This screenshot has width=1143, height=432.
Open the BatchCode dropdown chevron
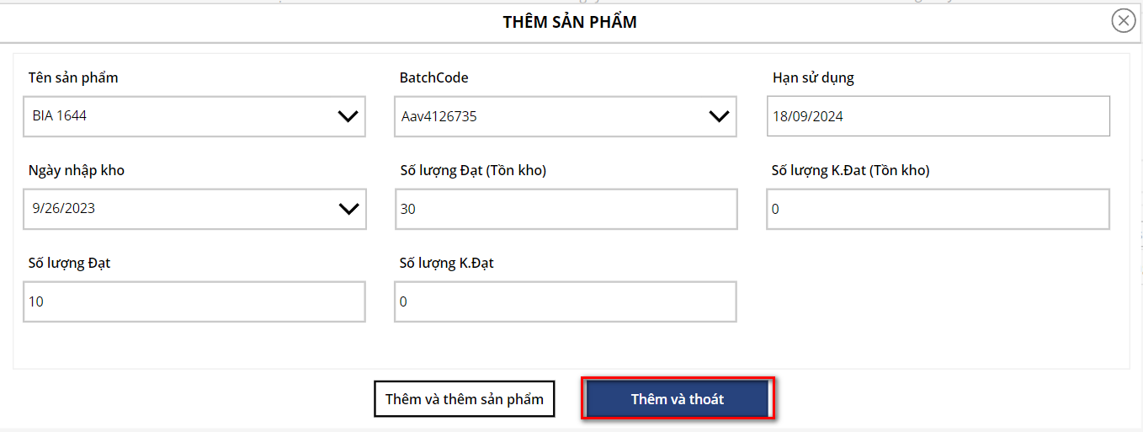(719, 116)
